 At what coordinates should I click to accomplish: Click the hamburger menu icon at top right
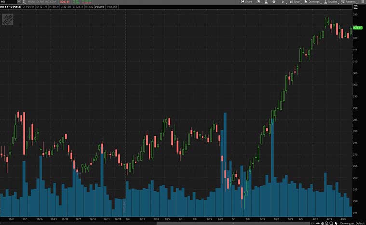pyautogui.click(x=362, y=2)
